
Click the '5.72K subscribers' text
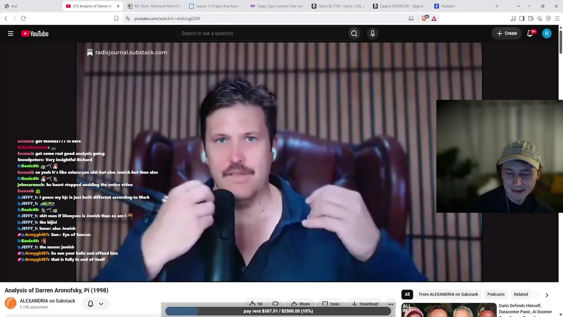[34, 307]
